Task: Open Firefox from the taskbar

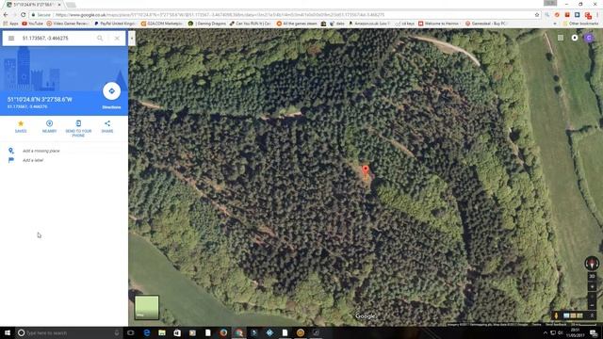Action: [223, 332]
